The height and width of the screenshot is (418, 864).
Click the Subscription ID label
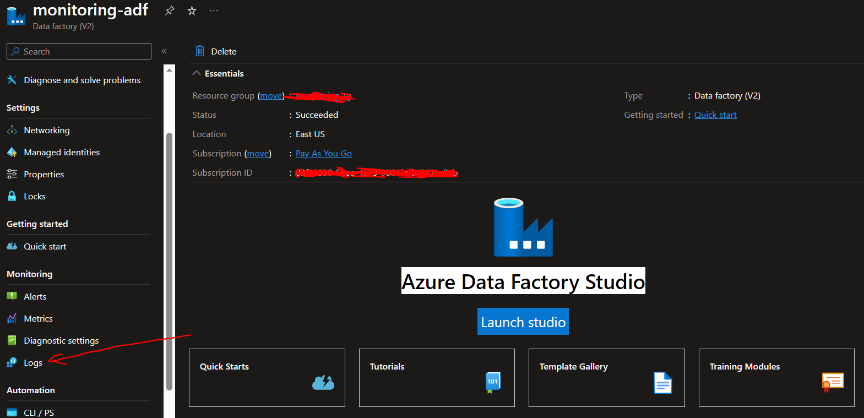click(222, 173)
